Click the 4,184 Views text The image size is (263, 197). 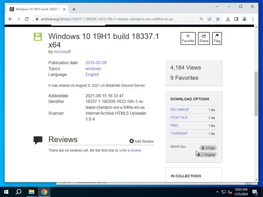point(185,67)
